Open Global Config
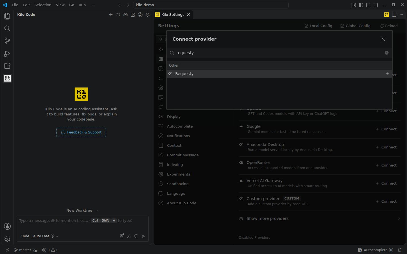Image resolution: width=407 pixels, height=254 pixels. [x=355, y=26]
